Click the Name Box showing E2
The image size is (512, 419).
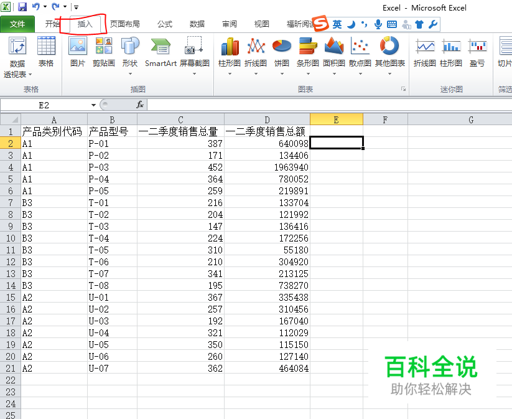click(44, 105)
